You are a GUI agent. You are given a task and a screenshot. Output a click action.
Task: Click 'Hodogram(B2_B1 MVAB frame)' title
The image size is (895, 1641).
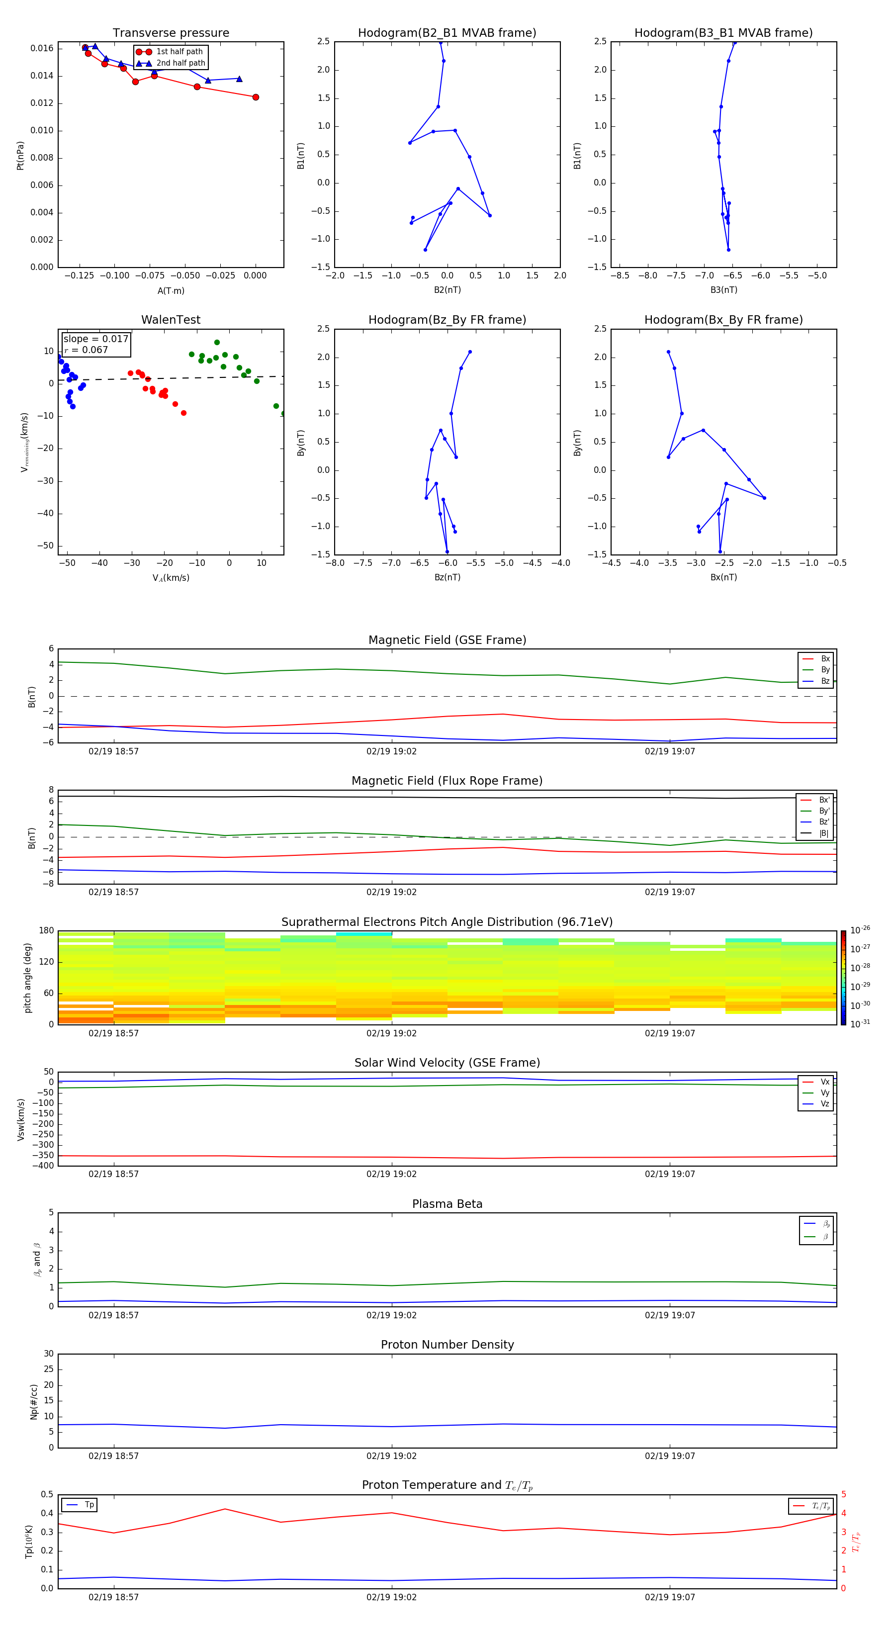pos(447,33)
